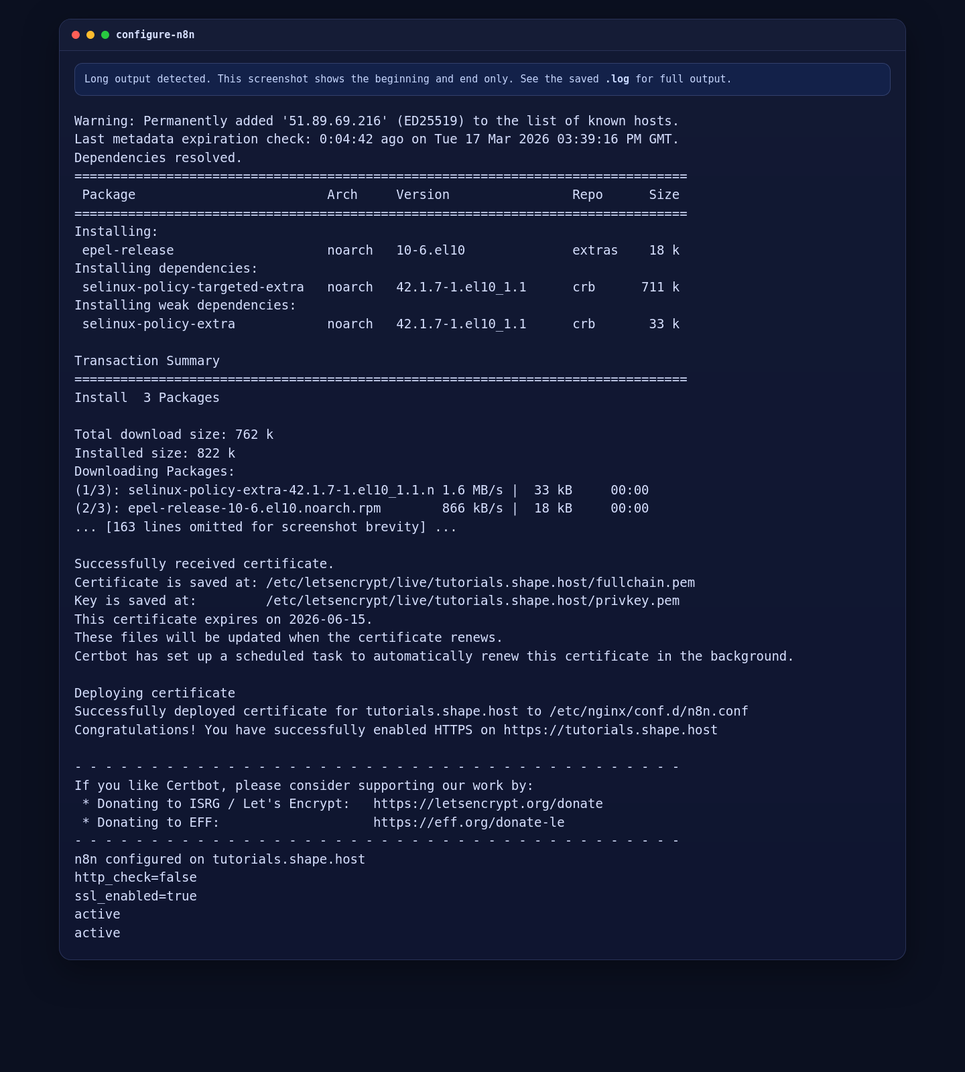
Task: Click the 'Downloading Packages:' line
Action: [x=155, y=472]
